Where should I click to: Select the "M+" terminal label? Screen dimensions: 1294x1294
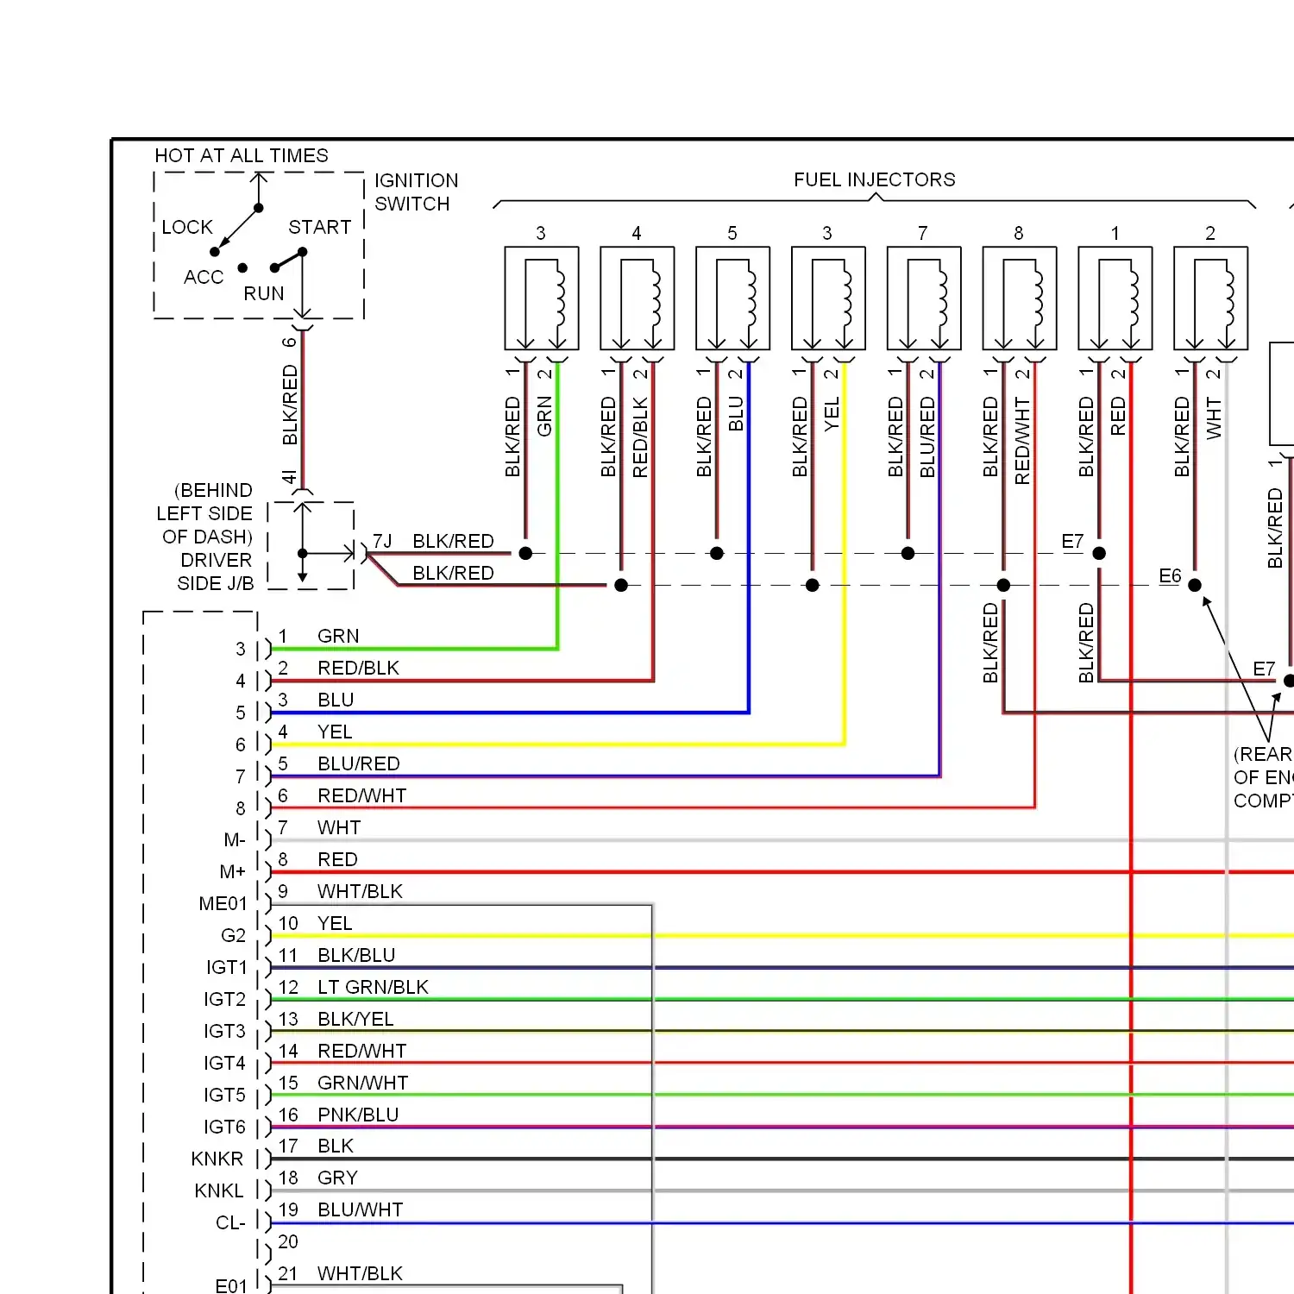click(x=233, y=871)
